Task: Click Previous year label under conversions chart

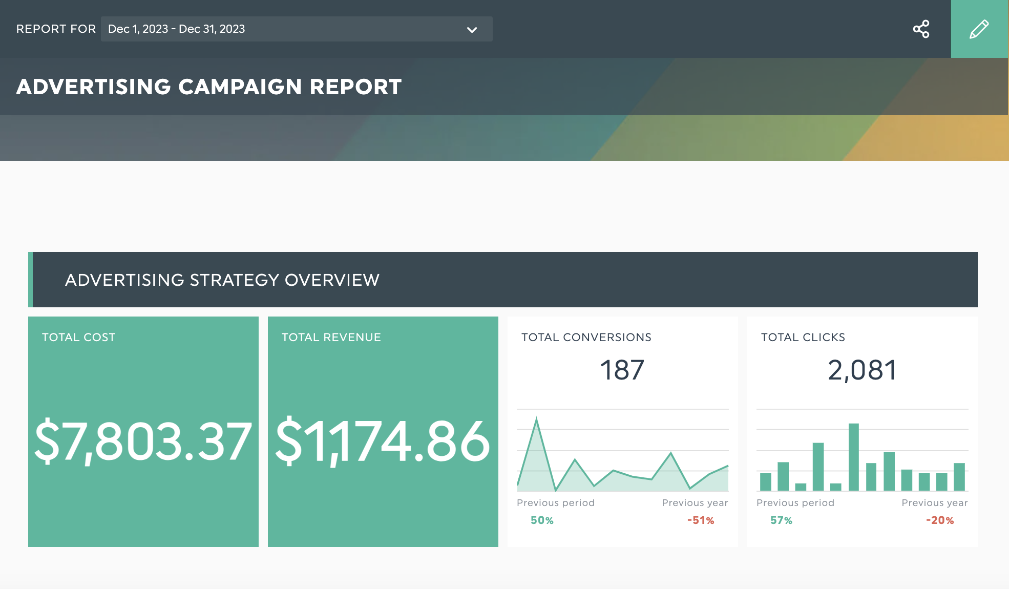Action: [695, 503]
